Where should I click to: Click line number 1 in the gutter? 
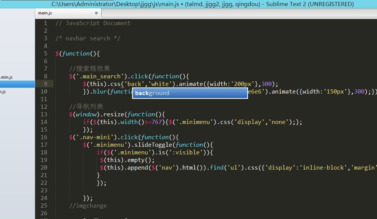45,23
